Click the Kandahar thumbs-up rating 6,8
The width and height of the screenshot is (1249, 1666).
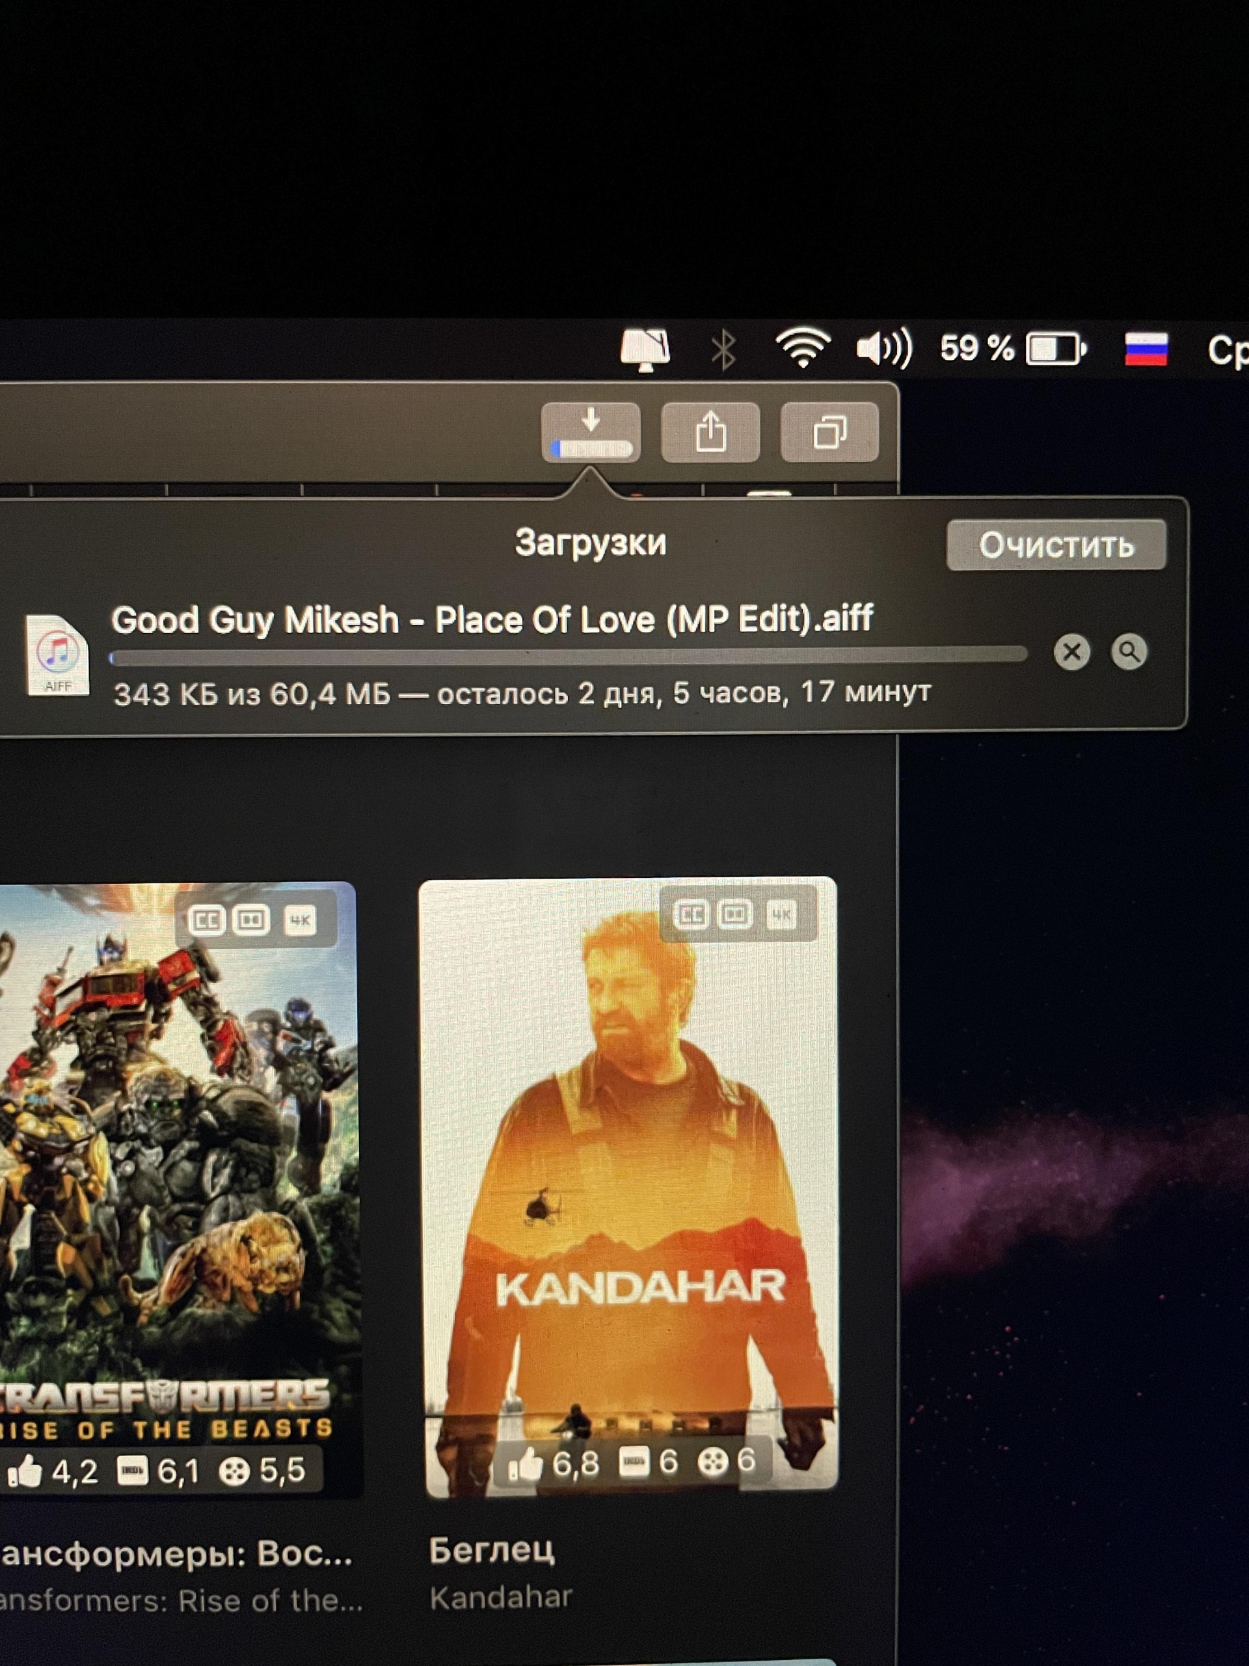click(x=555, y=1463)
